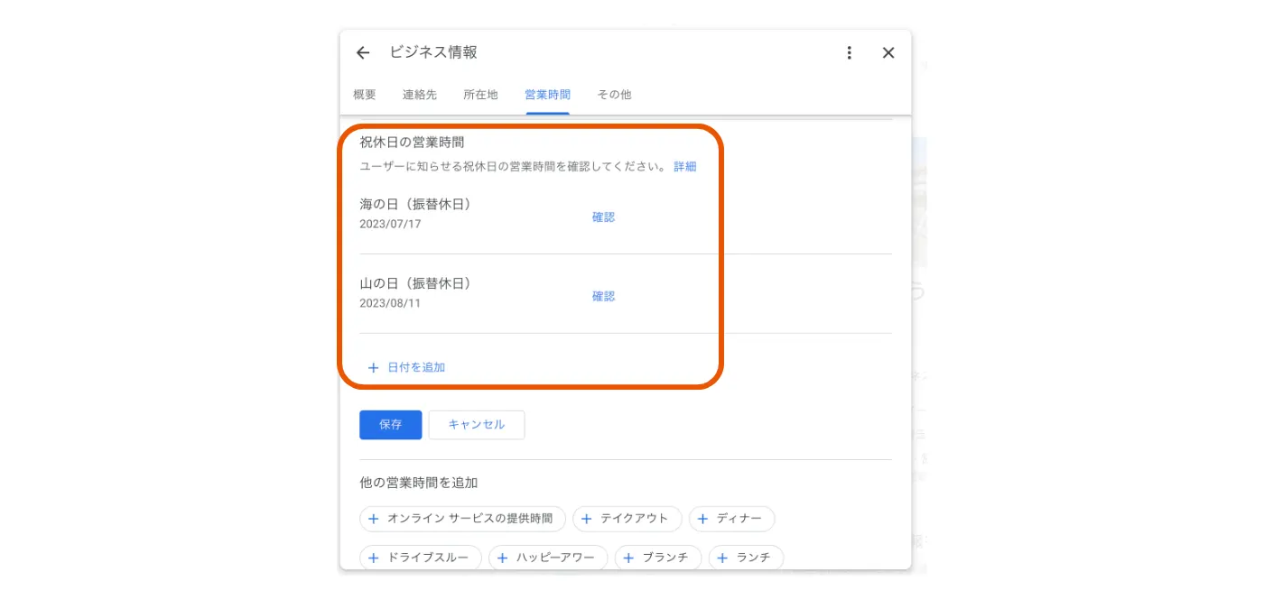The image size is (1264, 599).
Task: Add ドライブスルー hours chip
Action: click(421, 558)
